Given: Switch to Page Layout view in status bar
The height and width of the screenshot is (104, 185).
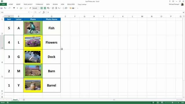Looking at the screenshot, I should point(158,103).
